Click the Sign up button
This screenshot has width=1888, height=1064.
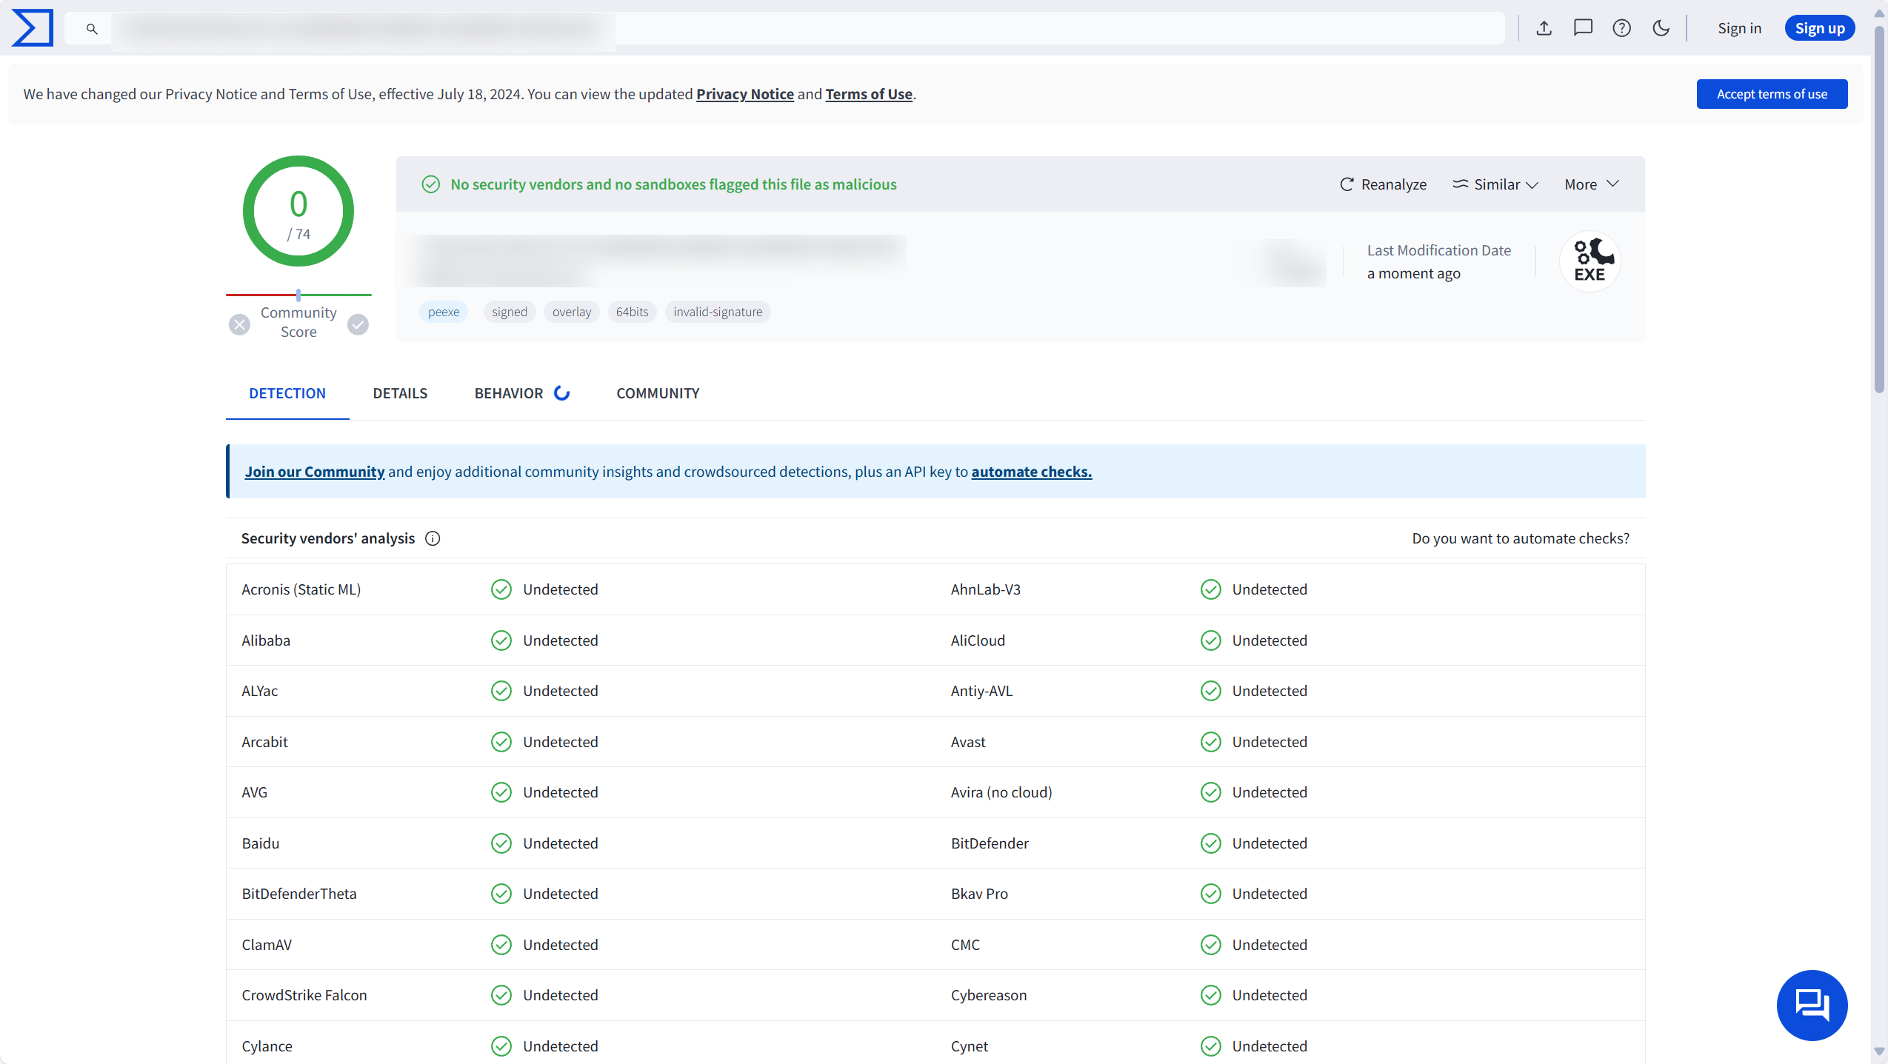1820,28
